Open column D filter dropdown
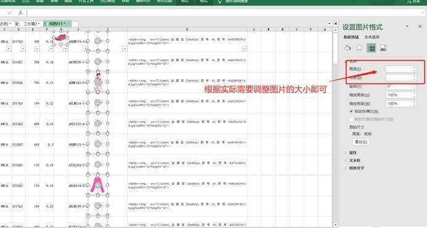Viewport: 427px width, 228px height. click(x=23, y=49)
